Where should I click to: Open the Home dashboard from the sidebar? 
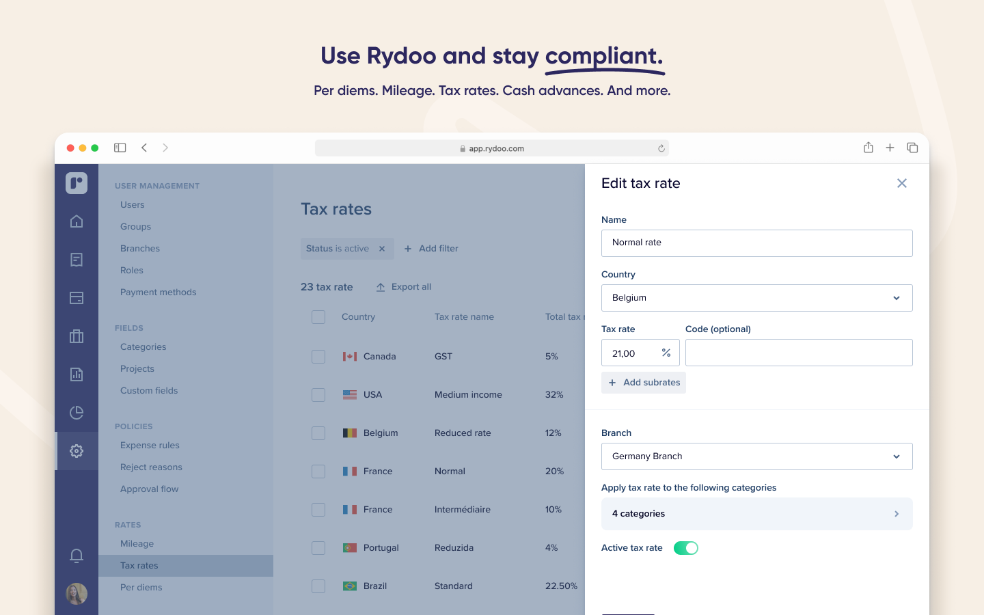[76, 221]
